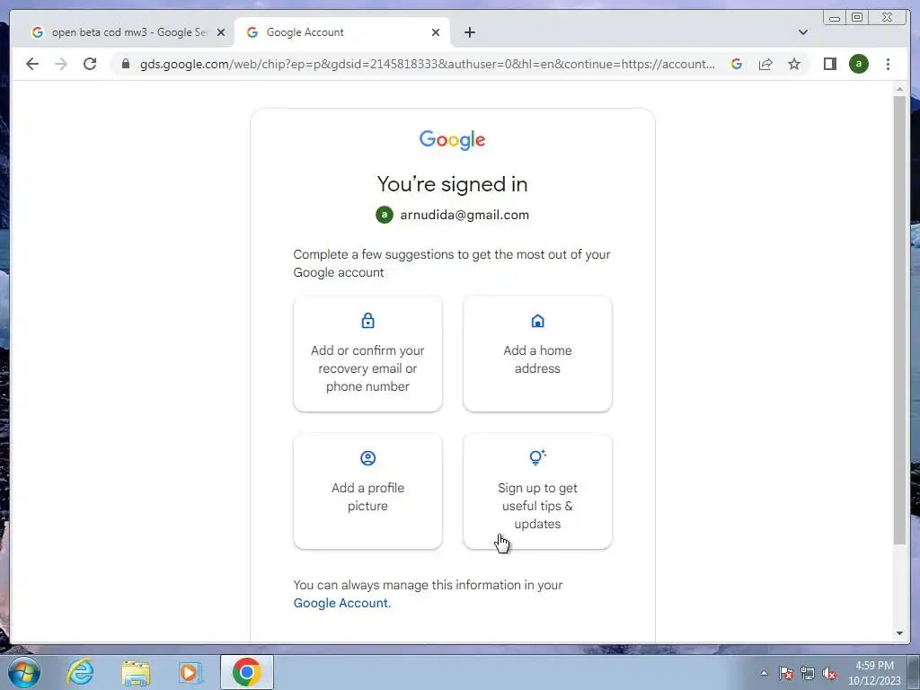Open Add a profile picture card
The width and height of the screenshot is (920, 690).
click(367, 491)
